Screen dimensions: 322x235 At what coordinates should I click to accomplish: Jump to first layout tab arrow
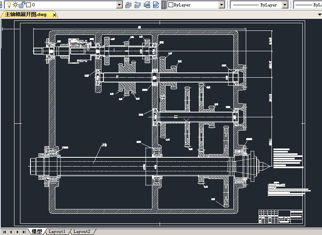click(4, 232)
